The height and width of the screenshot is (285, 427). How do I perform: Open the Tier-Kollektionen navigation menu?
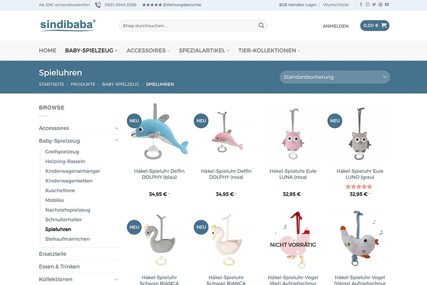click(269, 50)
